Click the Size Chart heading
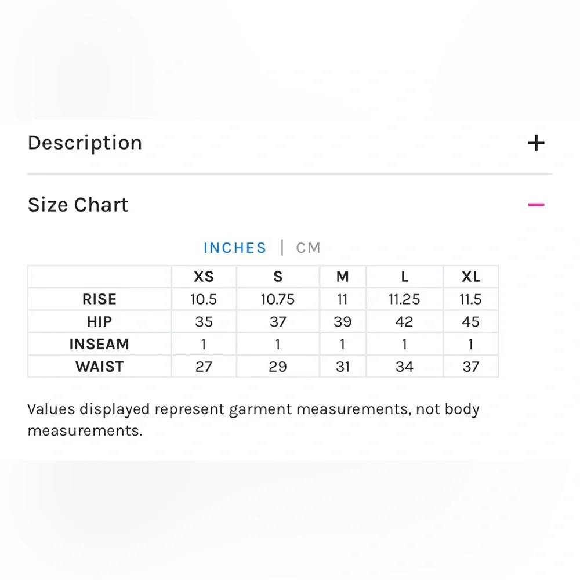 [78, 205]
